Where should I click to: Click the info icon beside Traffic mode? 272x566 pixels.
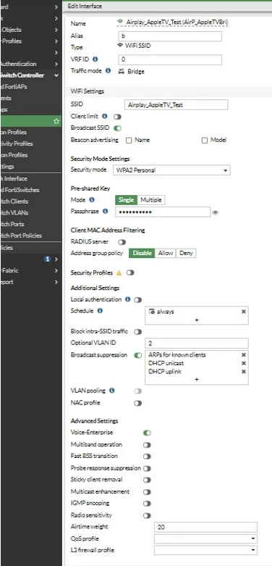tap(108, 71)
